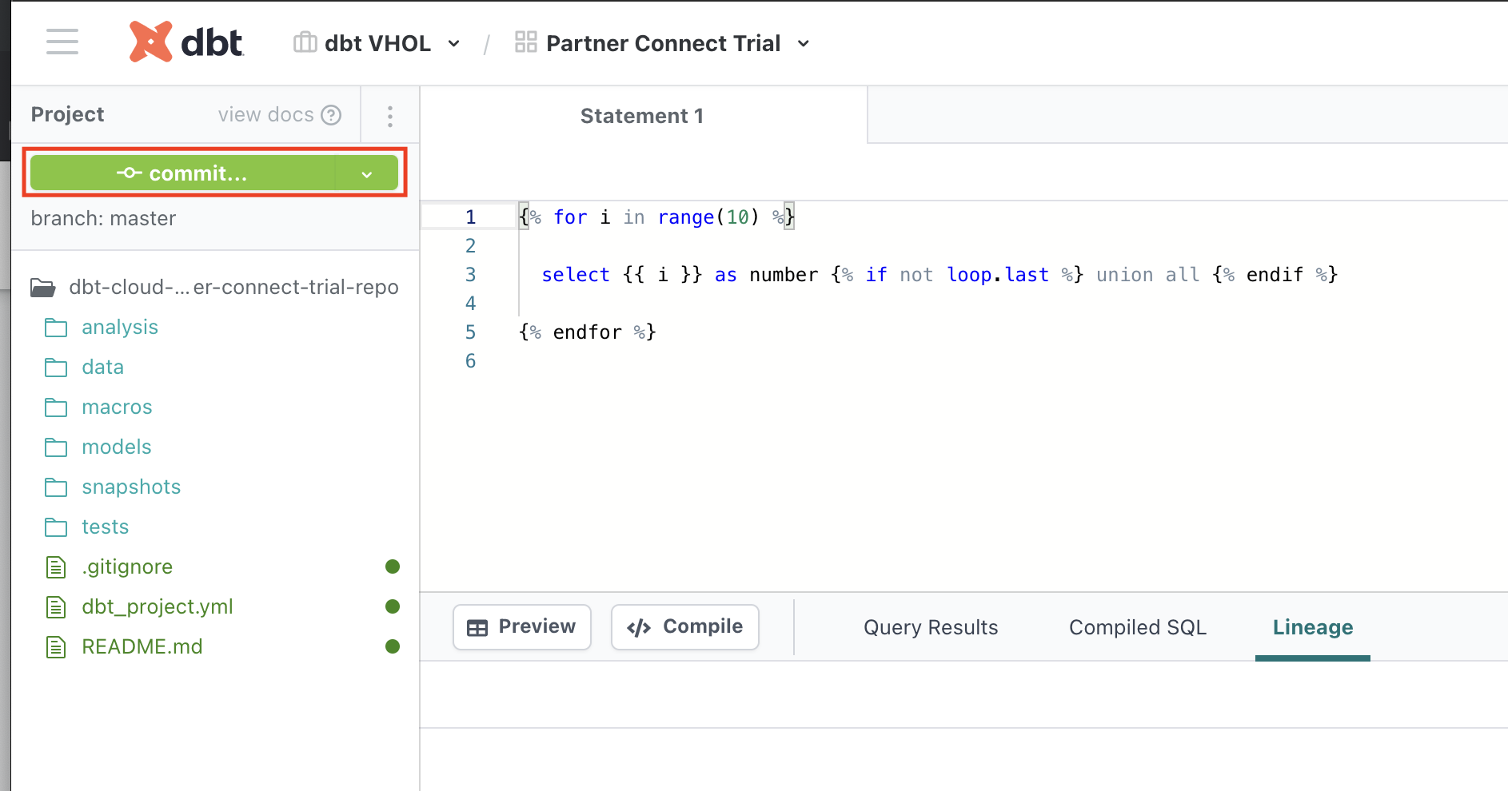
Task: Open the commit button dropdown chevron
Action: pos(367,173)
